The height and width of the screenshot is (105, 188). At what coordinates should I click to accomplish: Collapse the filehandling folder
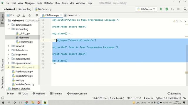(x=9, y=29)
